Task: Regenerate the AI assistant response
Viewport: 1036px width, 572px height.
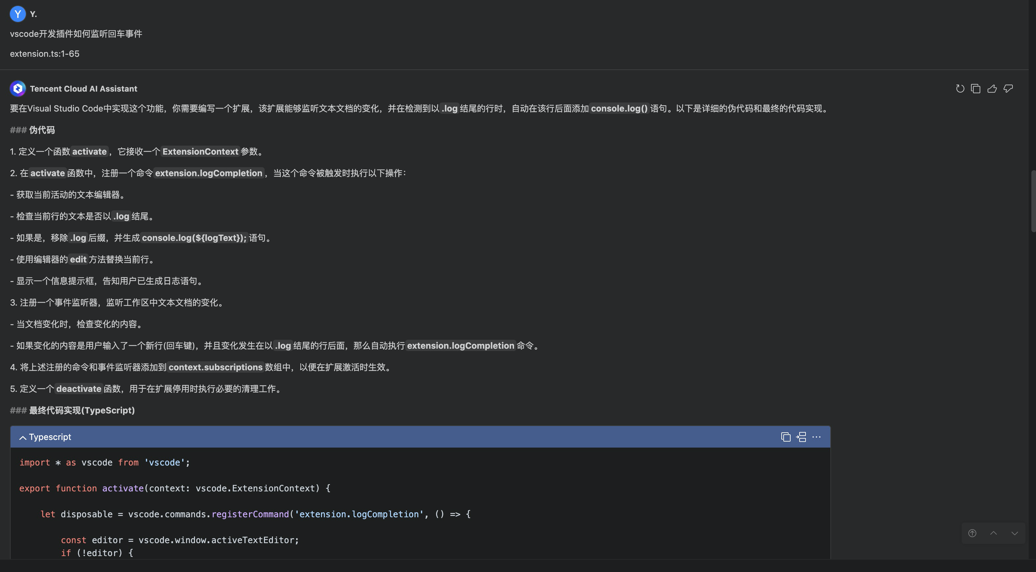Action: coord(960,89)
